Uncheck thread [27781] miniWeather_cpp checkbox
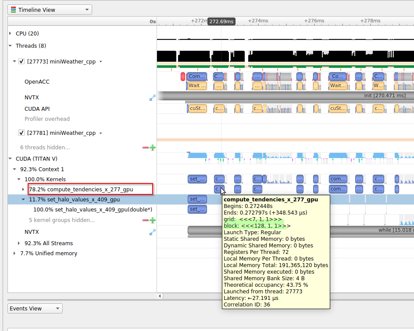 click(x=21, y=133)
